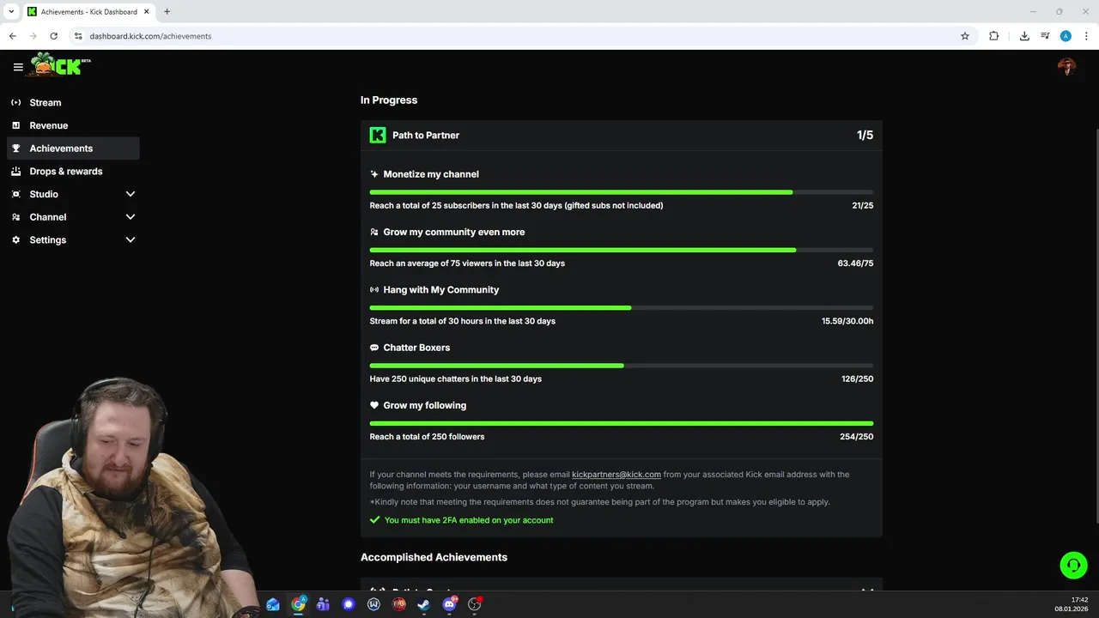1099x618 pixels.
Task: Open Drops & rewards in the sidebar
Action: (x=73, y=171)
